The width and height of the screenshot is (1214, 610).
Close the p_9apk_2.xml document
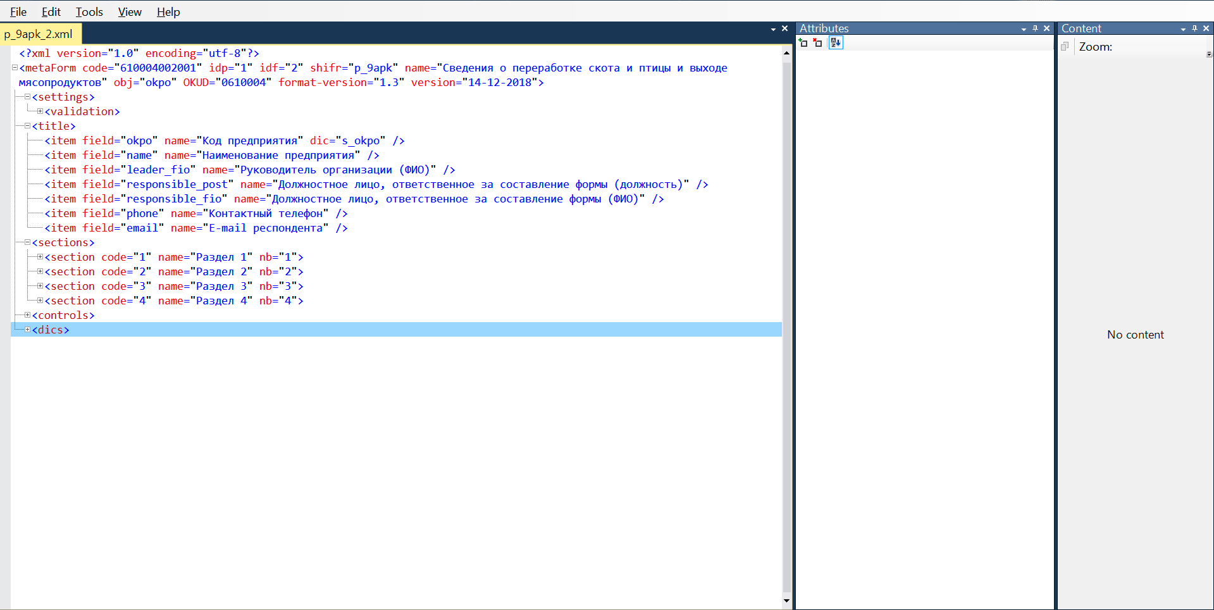tap(784, 28)
